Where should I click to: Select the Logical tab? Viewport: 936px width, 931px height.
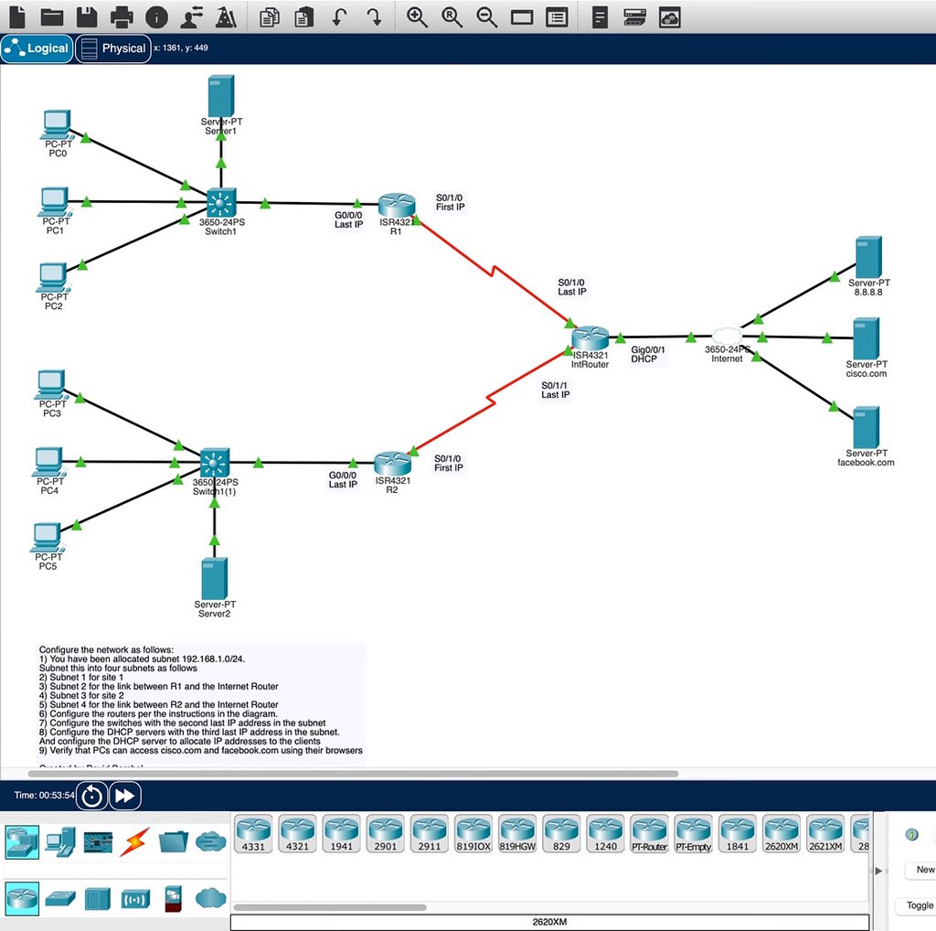point(37,48)
